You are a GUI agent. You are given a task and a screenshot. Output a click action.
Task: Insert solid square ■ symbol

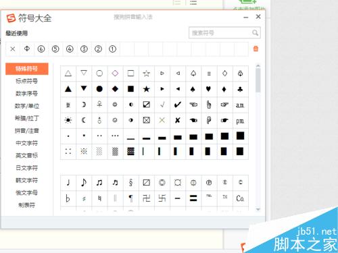click(x=130, y=89)
